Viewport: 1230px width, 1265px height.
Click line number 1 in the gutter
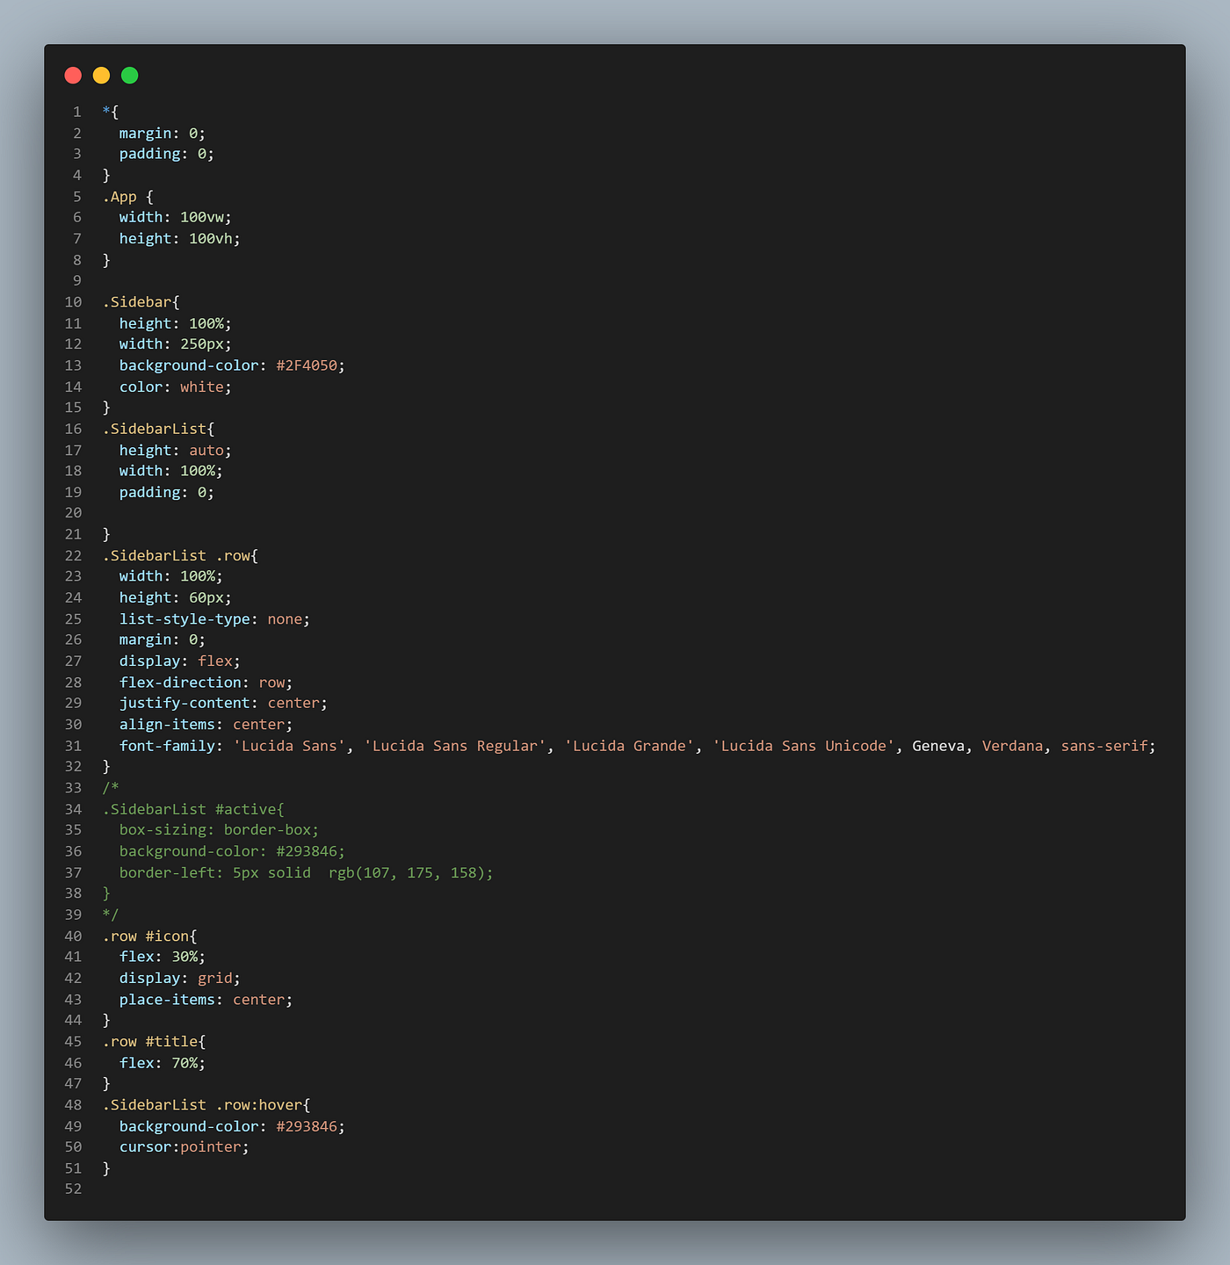point(76,112)
